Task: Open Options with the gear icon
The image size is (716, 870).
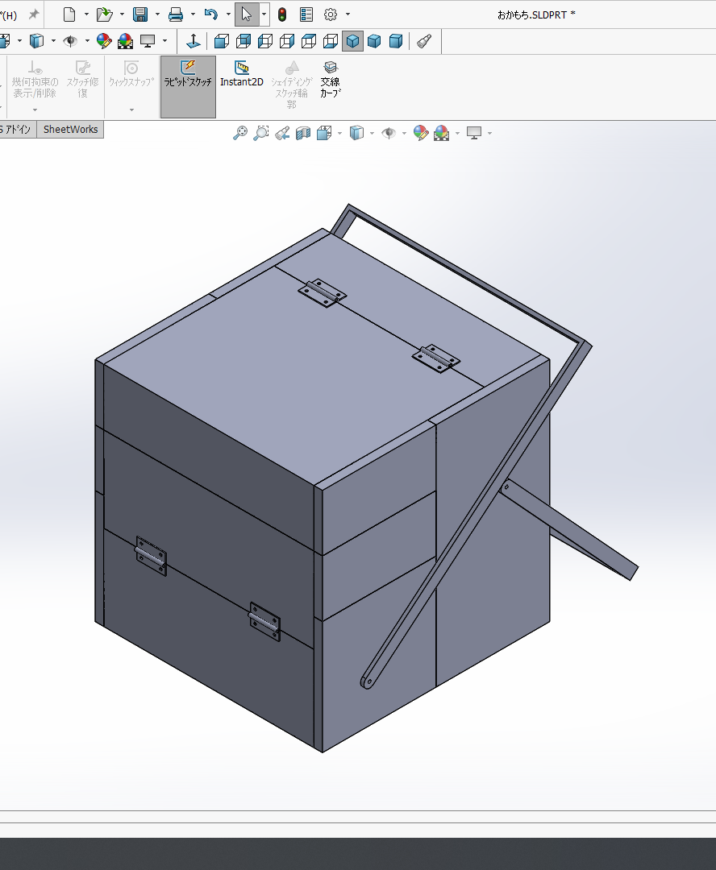Action: [331, 14]
